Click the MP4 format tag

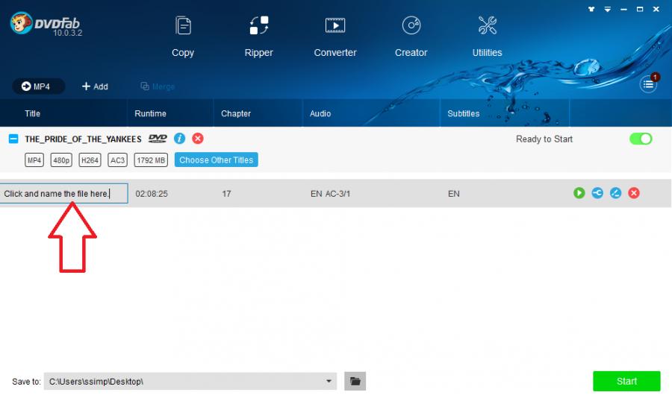click(34, 160)
